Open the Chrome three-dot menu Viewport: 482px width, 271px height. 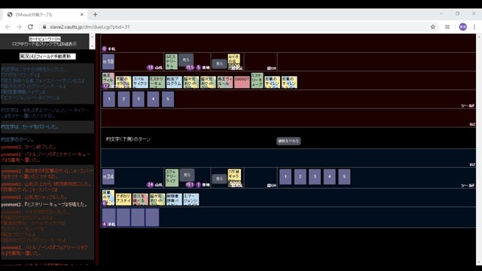[474, 27]
